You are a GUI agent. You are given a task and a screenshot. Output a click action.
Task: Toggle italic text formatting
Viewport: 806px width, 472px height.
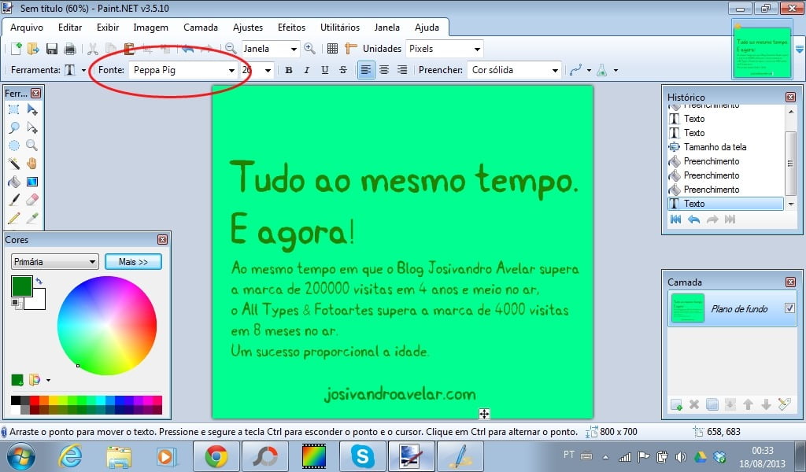pyautogui.click(x=307, y=70)
